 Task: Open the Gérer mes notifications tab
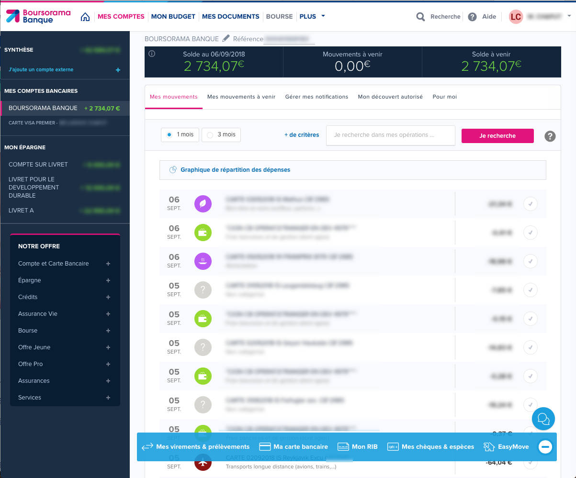coord(316,97)
